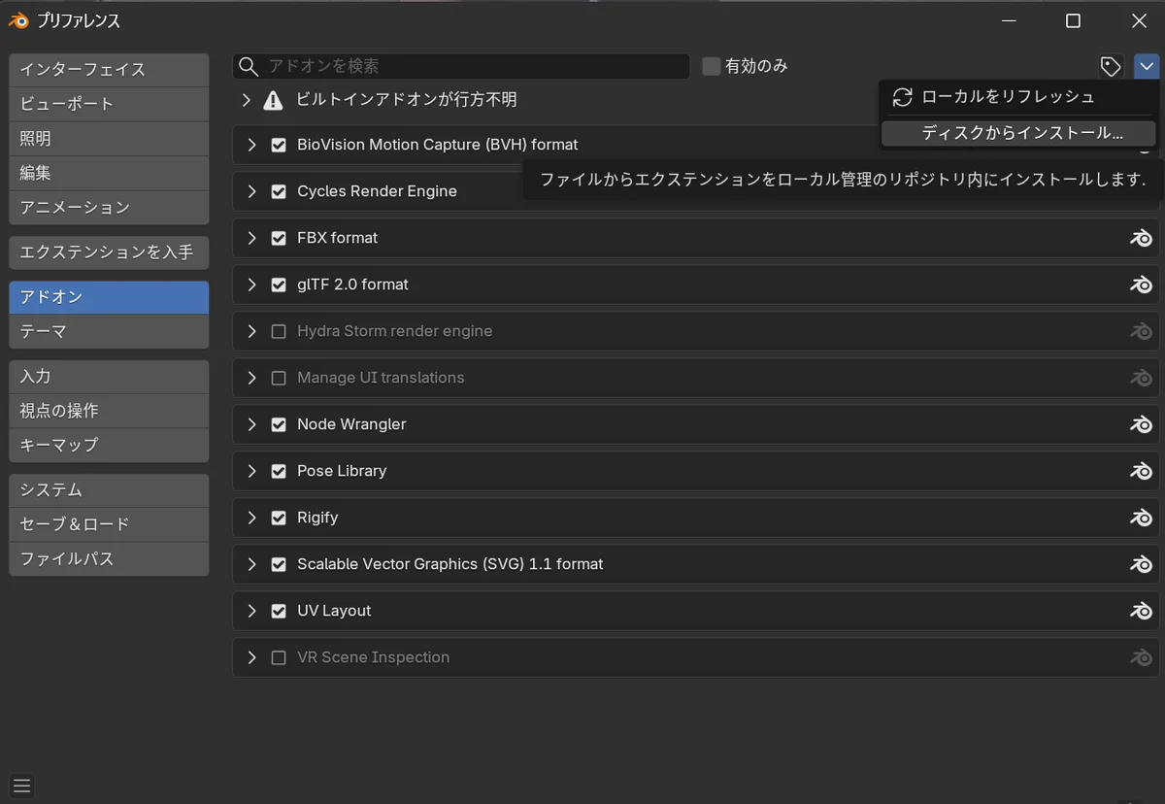Click the Blender logo icon beside Rigify
The height and width of the screenshot is (804, 1165).
(1142, 518)
